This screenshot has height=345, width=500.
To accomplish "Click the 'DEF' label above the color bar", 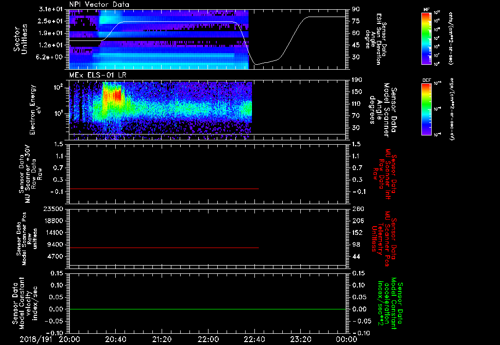I will click(426, 80).
